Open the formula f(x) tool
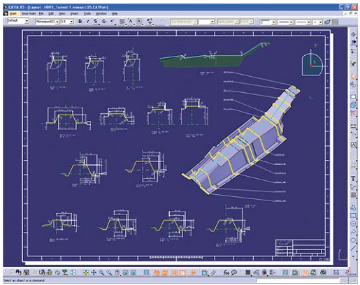 (226, 272)
